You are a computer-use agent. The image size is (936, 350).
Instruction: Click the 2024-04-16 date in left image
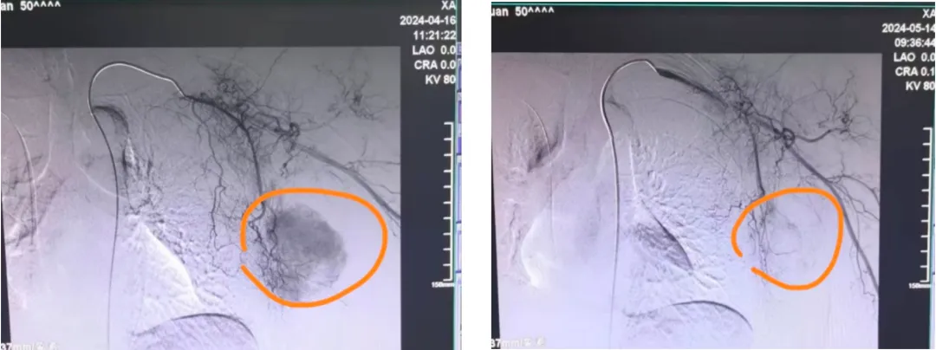(426, 19)
